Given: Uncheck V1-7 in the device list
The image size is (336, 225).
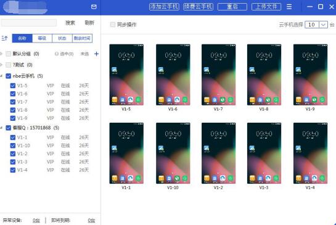Looking at the screenshot, I should (x=13, y=102).
